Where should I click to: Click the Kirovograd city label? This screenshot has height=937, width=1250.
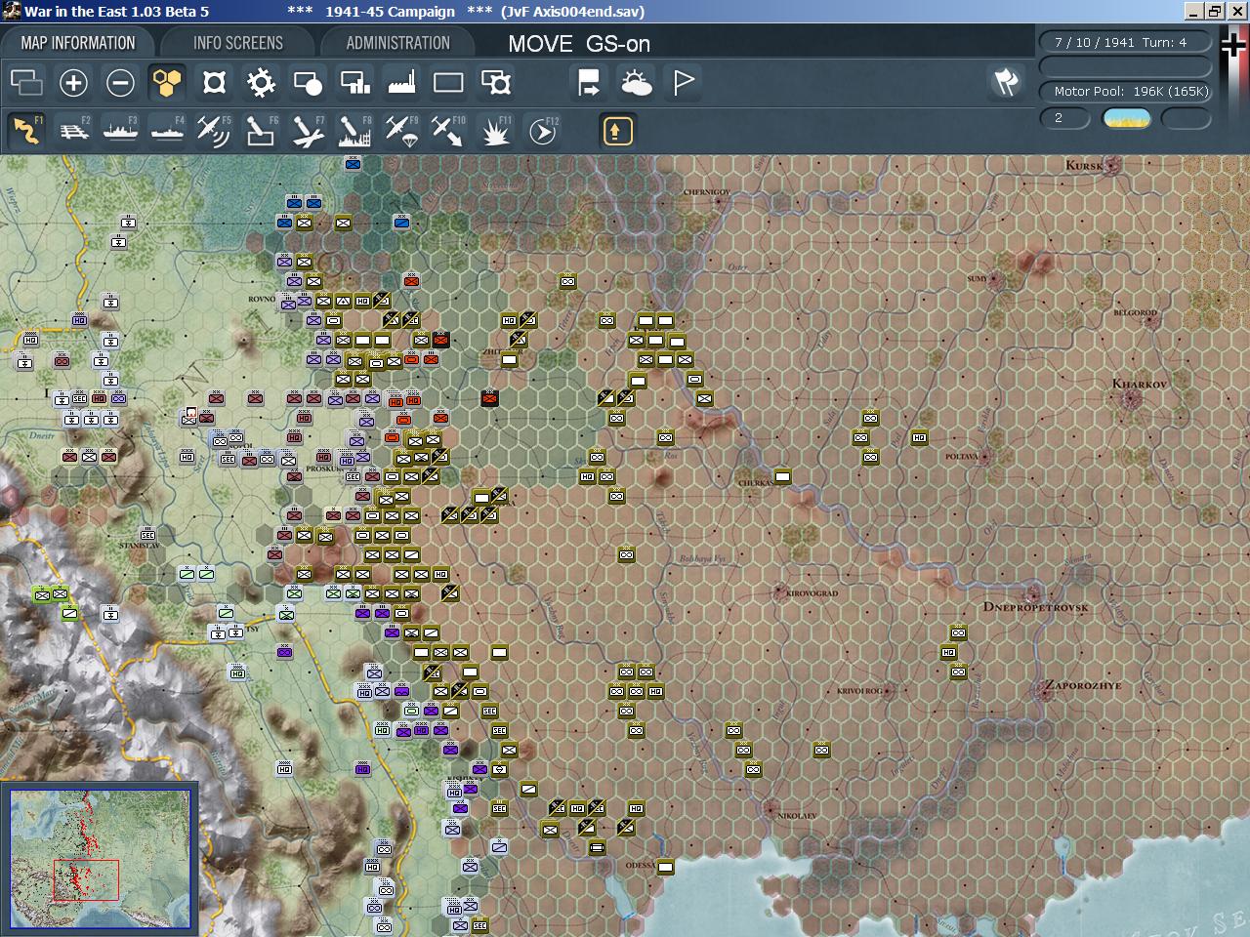point(812,592)
